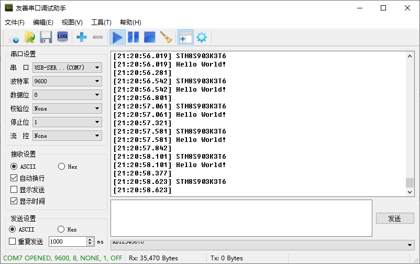Click log line 21:20:58.623 STM8S903K3T6
Viewport: 420px width, 264px height.
pos(170,182)
